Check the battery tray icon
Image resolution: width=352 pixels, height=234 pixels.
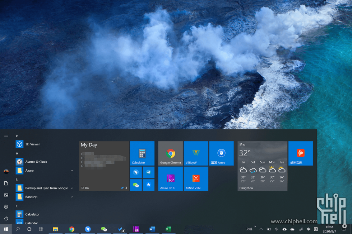(269, 229)
